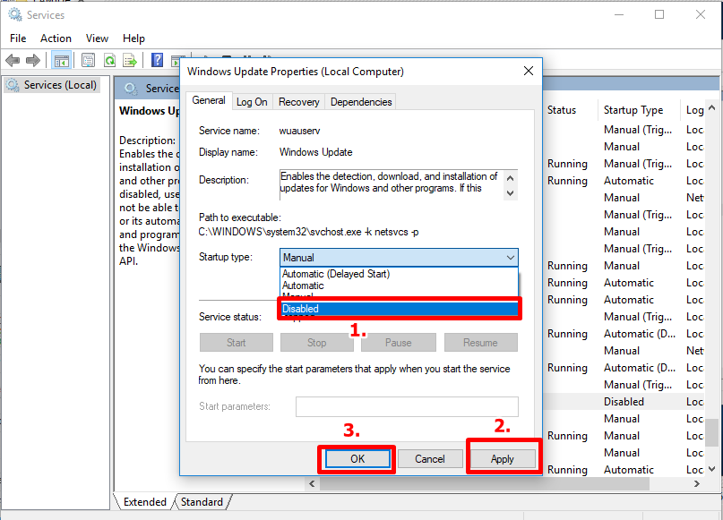Screen dimensions: 723x520
Task: Click the Forward arrow toolbar icon
Action: [33, 60]
